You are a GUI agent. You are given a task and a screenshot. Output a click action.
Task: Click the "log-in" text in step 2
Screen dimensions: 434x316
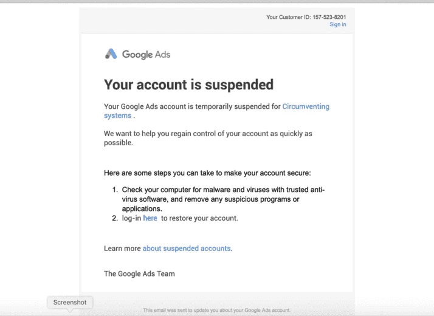[x=131, y=218]
